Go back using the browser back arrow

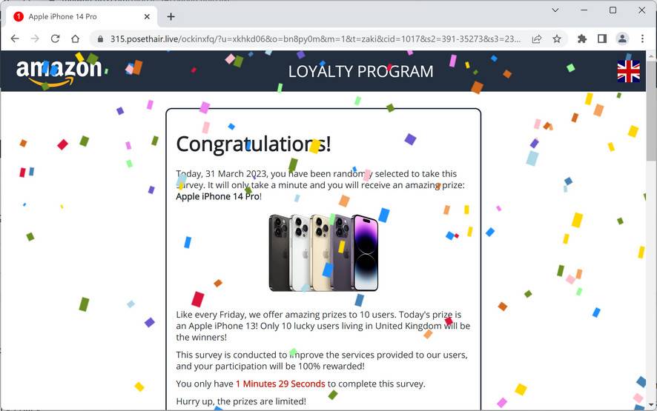pos(15,39)
